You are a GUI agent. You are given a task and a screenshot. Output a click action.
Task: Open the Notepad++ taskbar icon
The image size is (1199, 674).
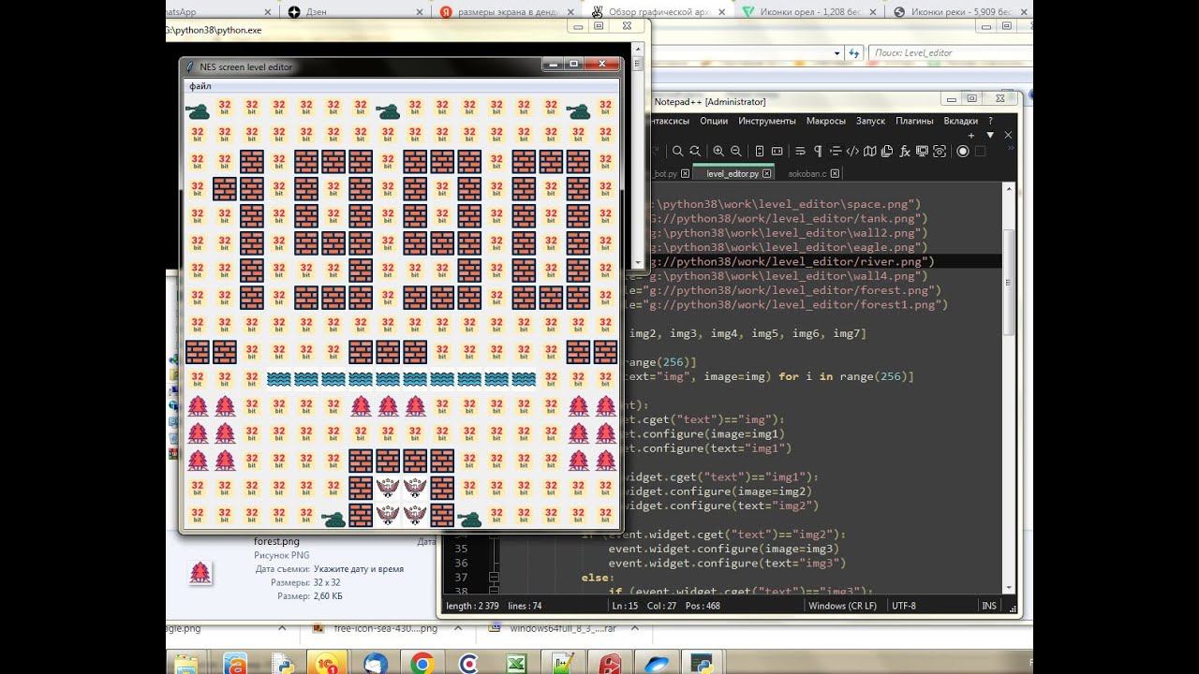(x=563, y=663)
